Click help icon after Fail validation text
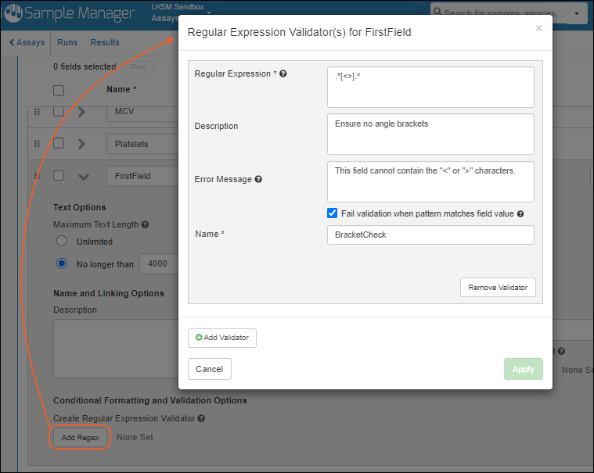This screenshot has height=473, width=594. click(x=520, y=213)
